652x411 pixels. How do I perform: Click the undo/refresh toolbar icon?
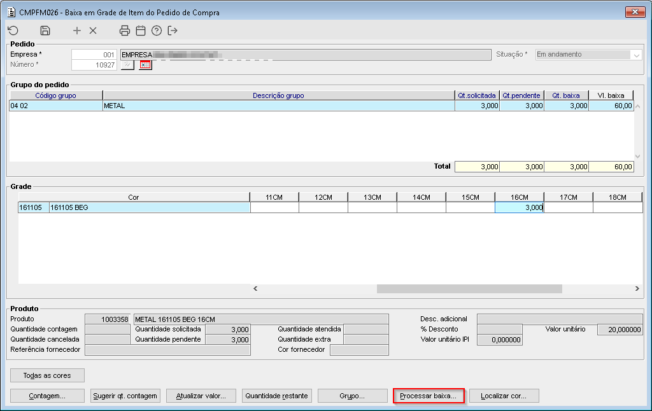(13, 31)
